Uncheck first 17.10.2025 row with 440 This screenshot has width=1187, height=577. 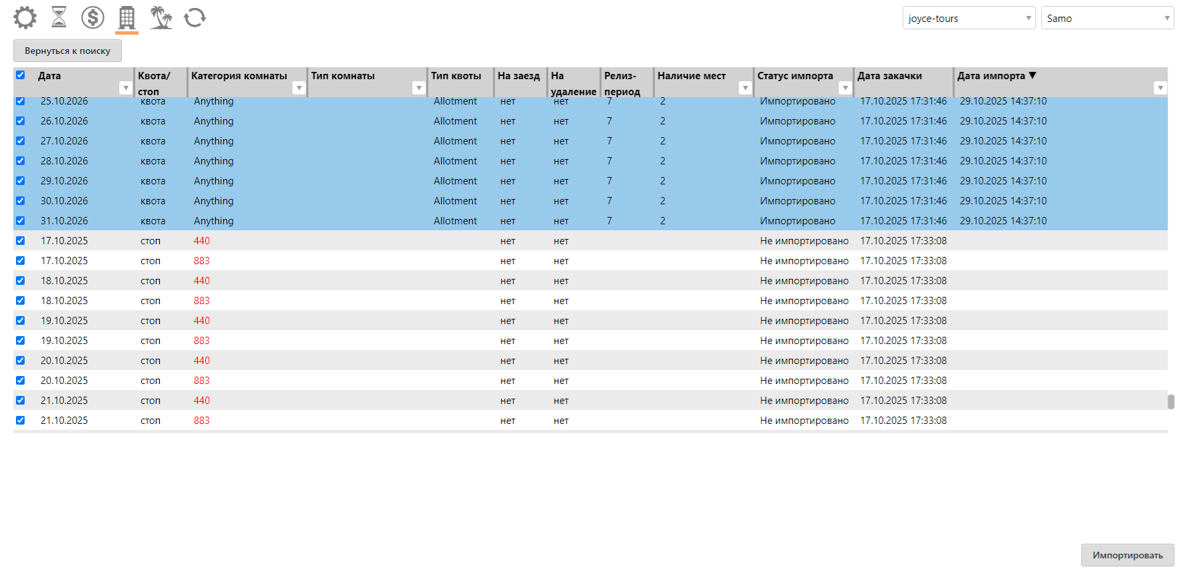click(x=21, y=241)
